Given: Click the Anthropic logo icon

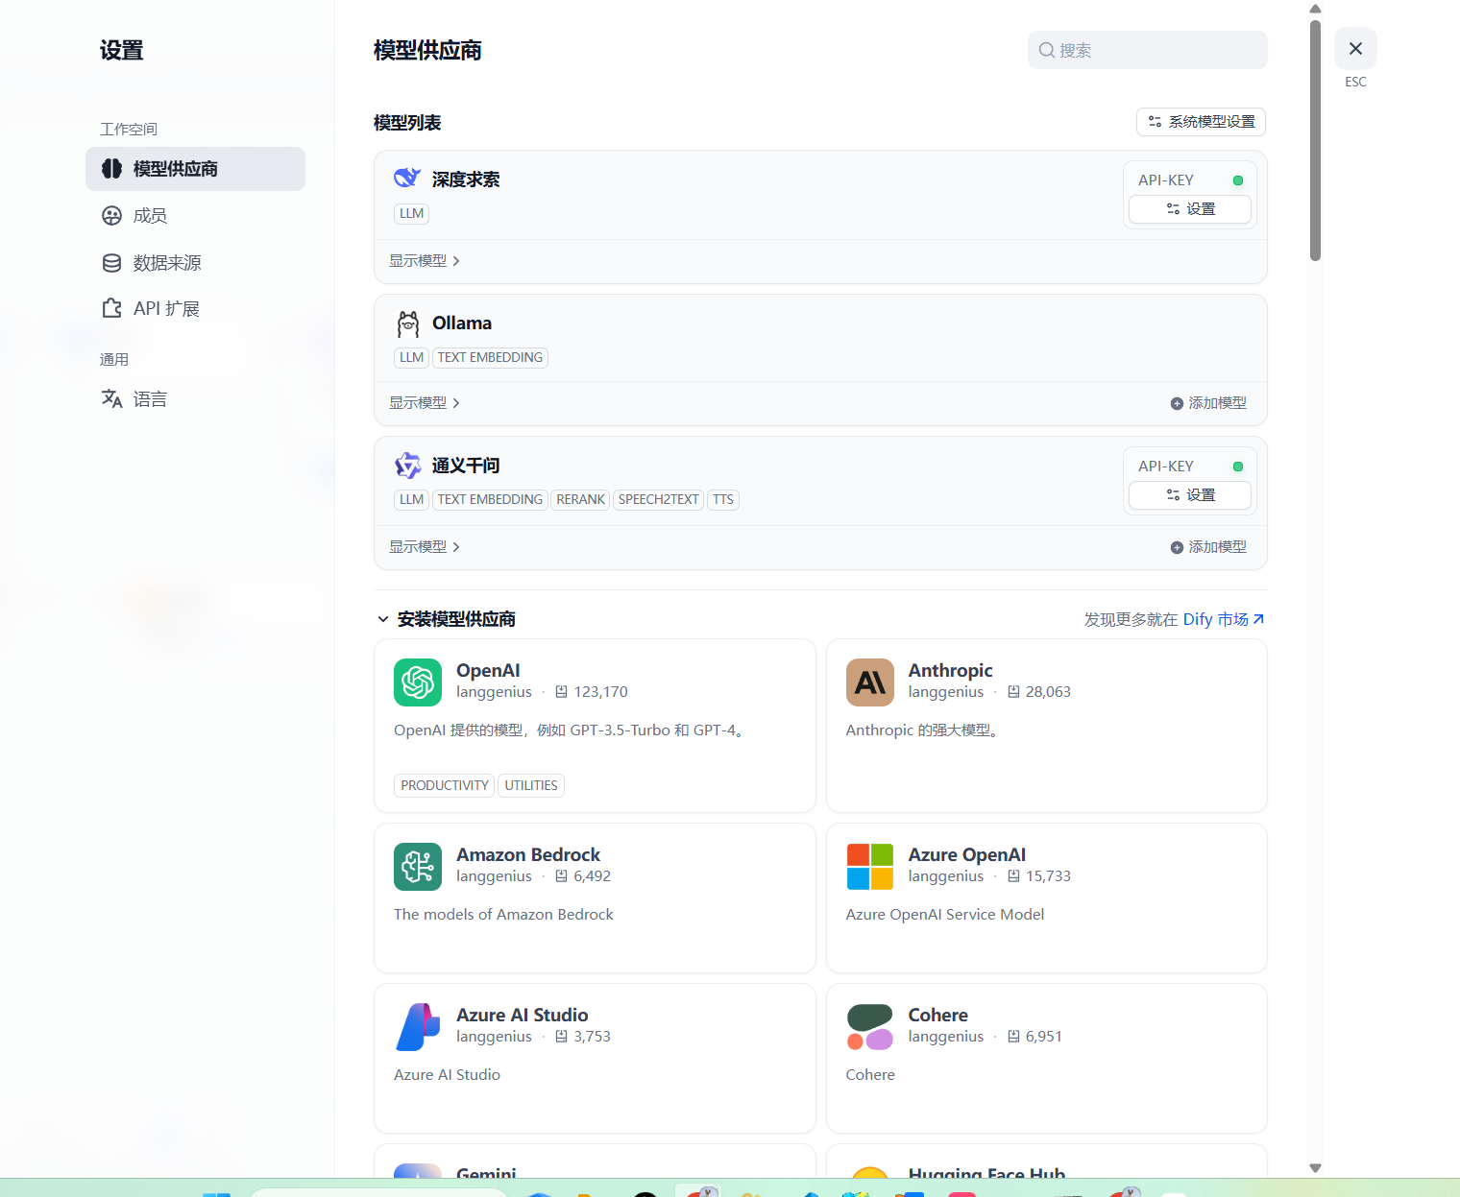Looking at the screenshot, I should (870, 682).
